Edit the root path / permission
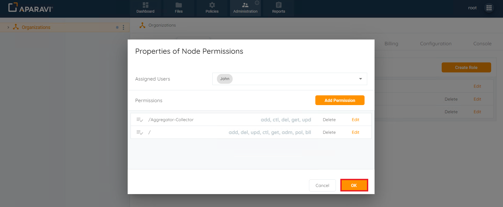This screenshot has height=207, width=503. pos(355,132)
